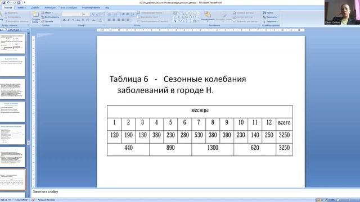Open the Упорядочить arrange menu
The width and height of the screenshot is (360, 202).
coord(208,16)
